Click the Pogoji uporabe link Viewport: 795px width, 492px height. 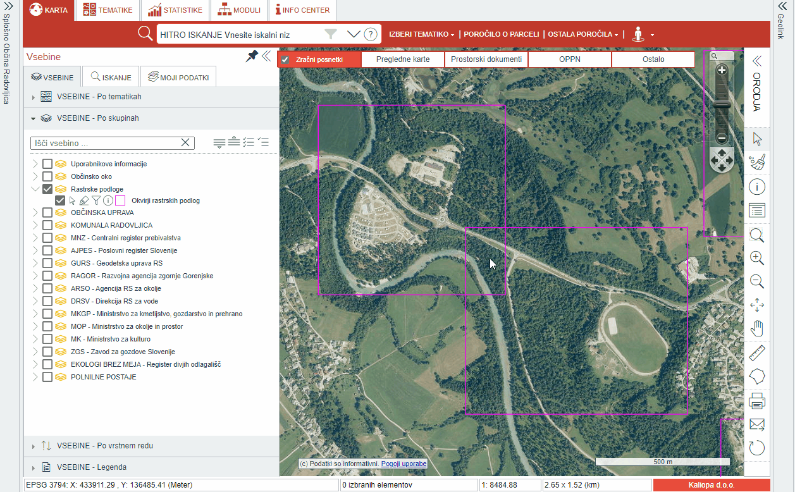coord(404,464)
